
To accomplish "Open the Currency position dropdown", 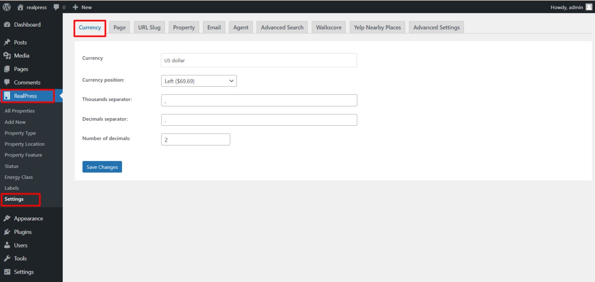I will (199, 81).
